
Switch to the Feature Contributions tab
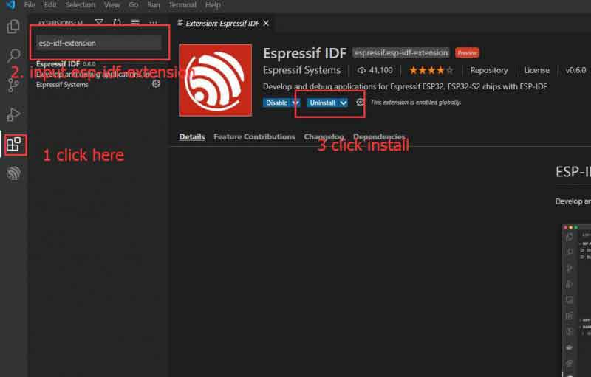[x=254, y=136]
